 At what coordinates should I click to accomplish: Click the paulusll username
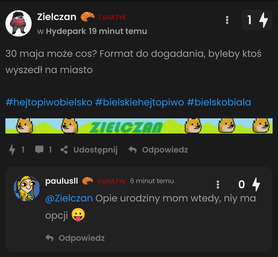pos(62,181)
